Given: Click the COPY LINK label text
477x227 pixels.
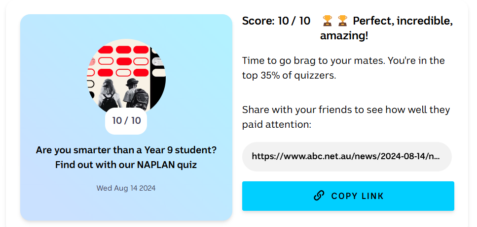Looking at the screenshot, I should [358, 196].
